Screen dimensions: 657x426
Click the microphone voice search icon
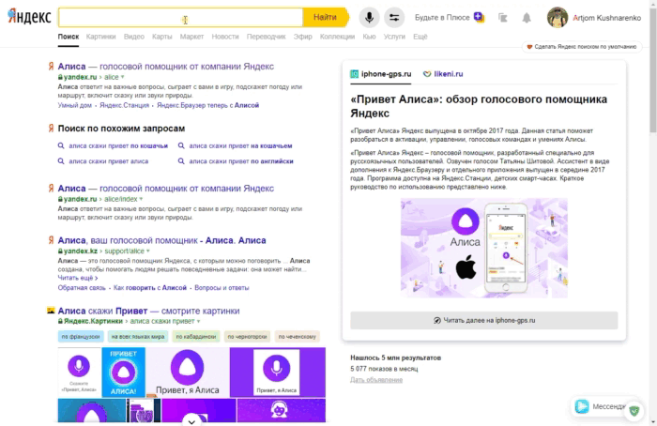tap(369, 17)
